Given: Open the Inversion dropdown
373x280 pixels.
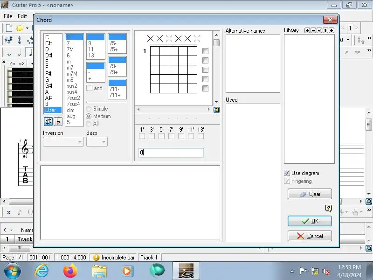Looking at the screenshot, I should point(63,142).
